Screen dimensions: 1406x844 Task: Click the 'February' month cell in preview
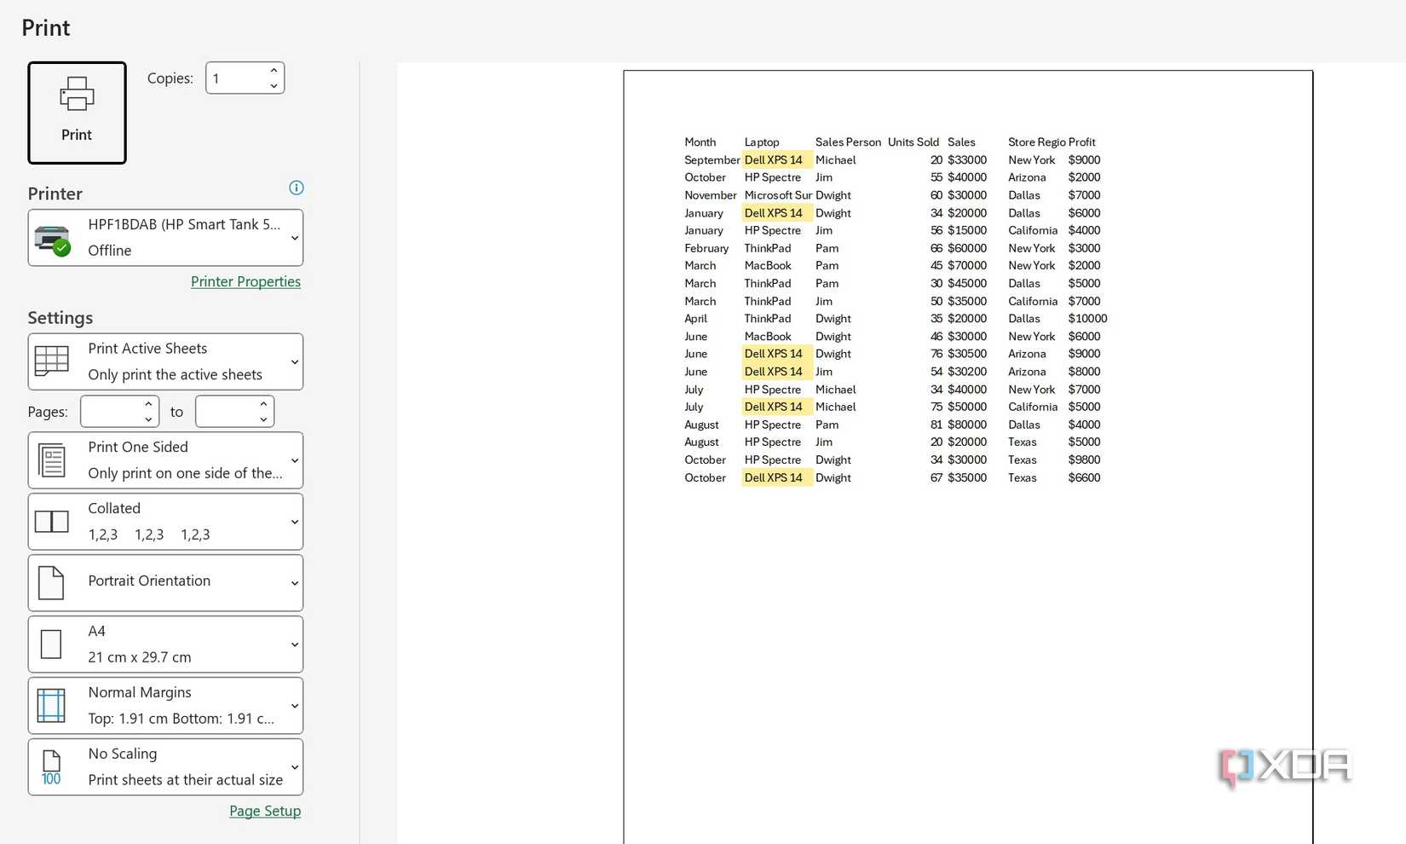(706, 248)
